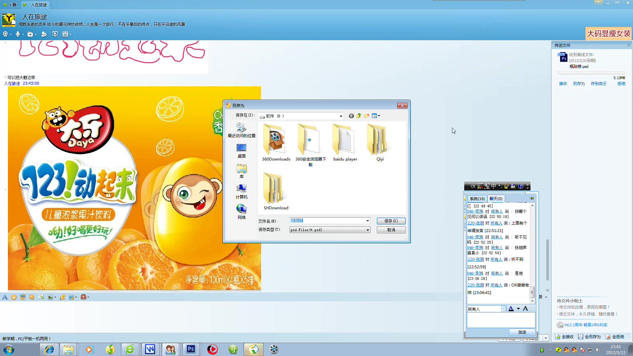Click 全拒绝 reject all button
The height and width of the screenshot is (356, 633).
[615, 337]
